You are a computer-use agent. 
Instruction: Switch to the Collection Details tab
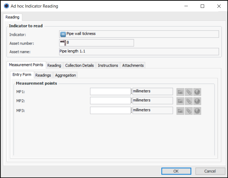[x=79, y=65]
